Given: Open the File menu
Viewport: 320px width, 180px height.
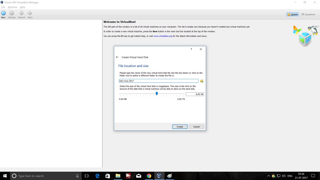Looking at the screenshot, I should [3, 7].
